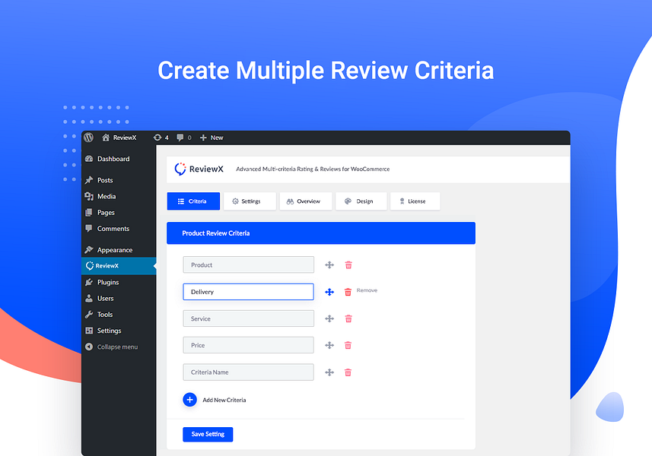The image size is (652, 456).
Task: Delete the Criteria Name row
Action: [x=348, y=372]
